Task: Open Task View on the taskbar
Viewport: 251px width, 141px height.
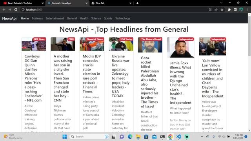Action: pyautogui.click(x=113, y=137)
